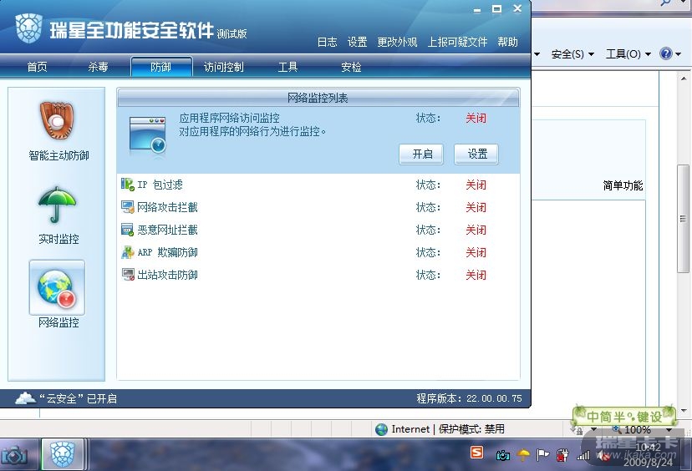This screenshot has height=471, width=692.
Task: Click the Internet zone globe icon
Action: 381,429
